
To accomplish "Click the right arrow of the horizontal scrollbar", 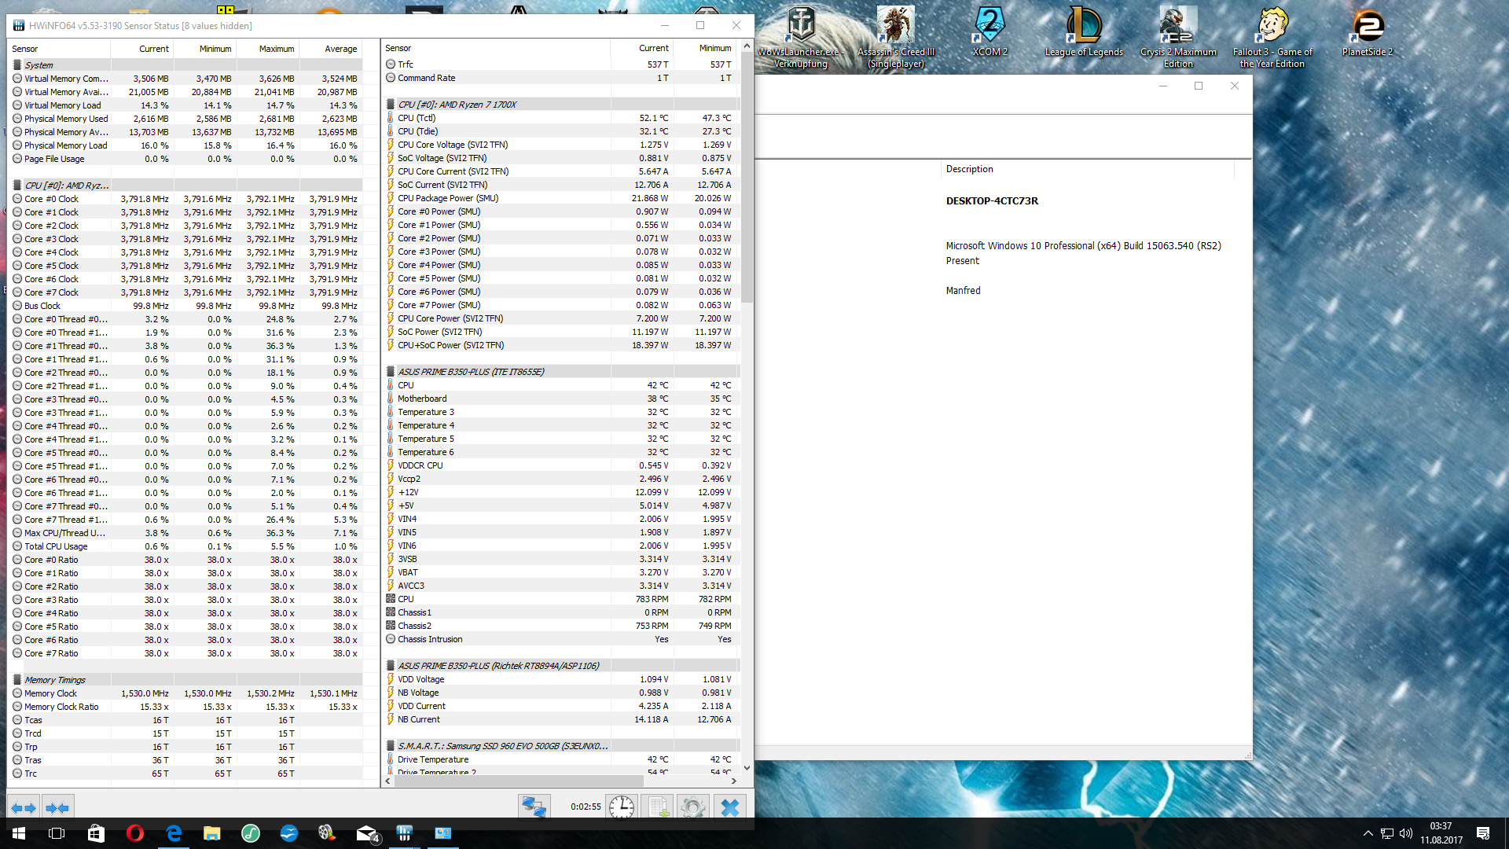I will click(734, 781).
